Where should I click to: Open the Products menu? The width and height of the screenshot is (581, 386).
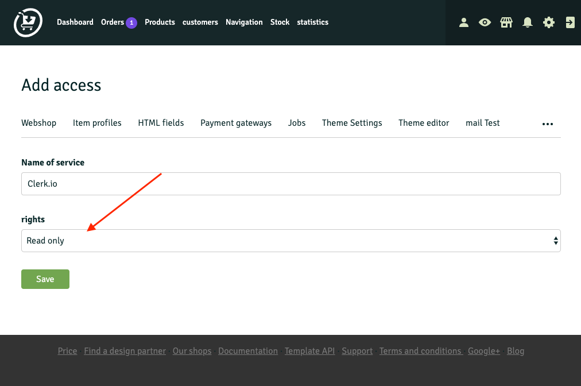160,22
